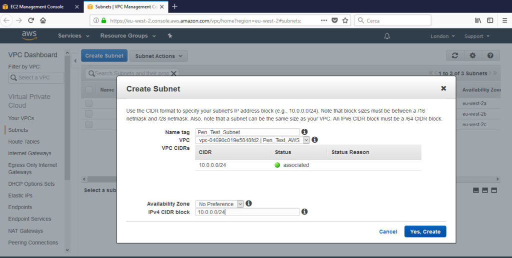The image size is (512, 258).
Task: Tick checkbox for eu-west-2b subnet row
Action: click(x=89, y=114)
